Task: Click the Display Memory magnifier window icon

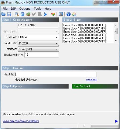Action: (x=61, y=14)
